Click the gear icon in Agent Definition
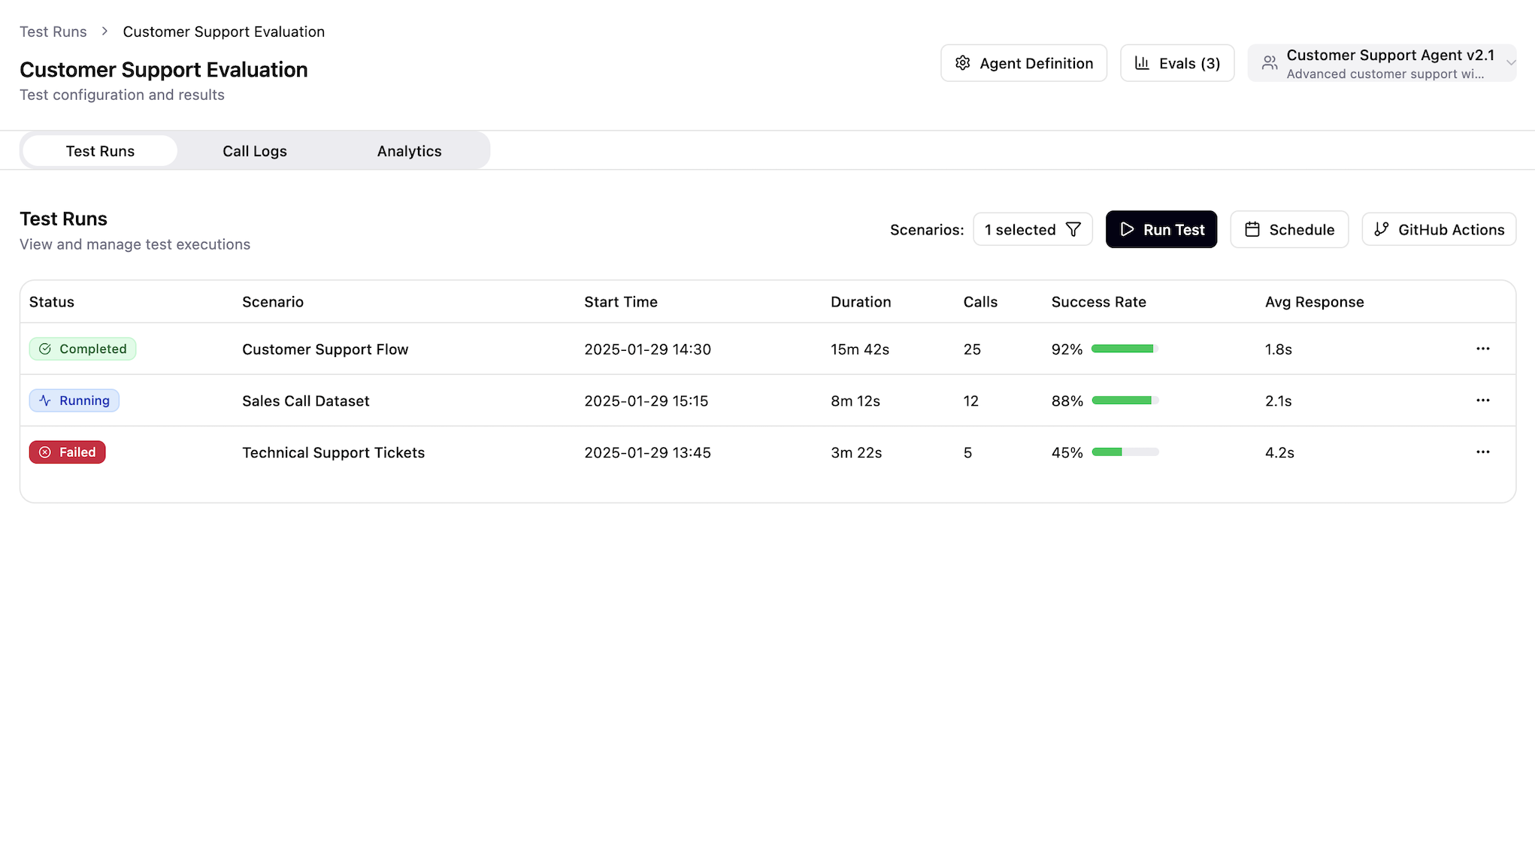The height and width of the screenshot is (867, 1535). pyautogui.click(x=962, y=63)
